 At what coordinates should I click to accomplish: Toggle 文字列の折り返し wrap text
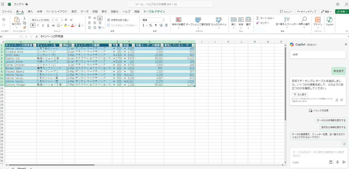[x=118, y=20]
